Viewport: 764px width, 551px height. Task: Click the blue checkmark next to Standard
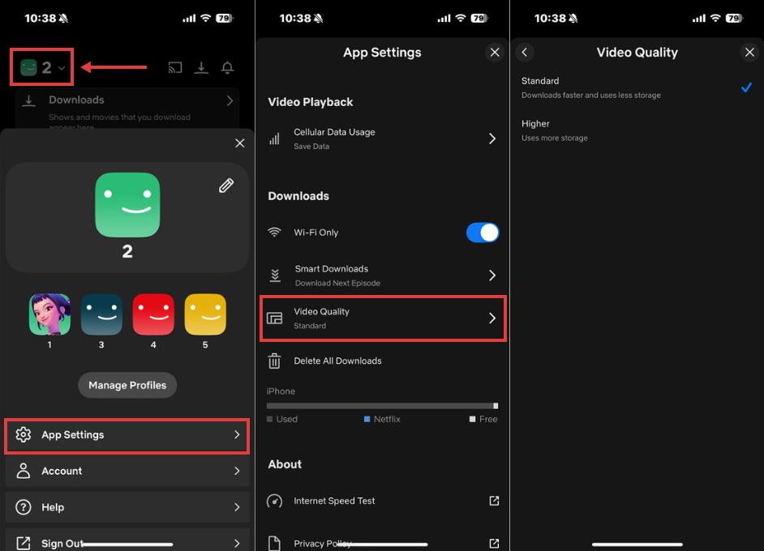746,88
